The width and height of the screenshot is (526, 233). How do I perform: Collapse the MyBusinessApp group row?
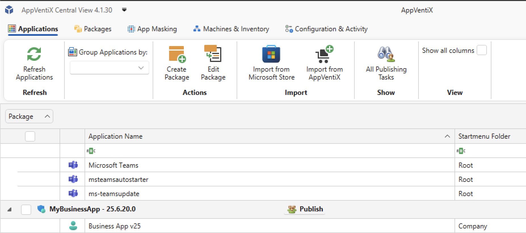tap(9, 209)
